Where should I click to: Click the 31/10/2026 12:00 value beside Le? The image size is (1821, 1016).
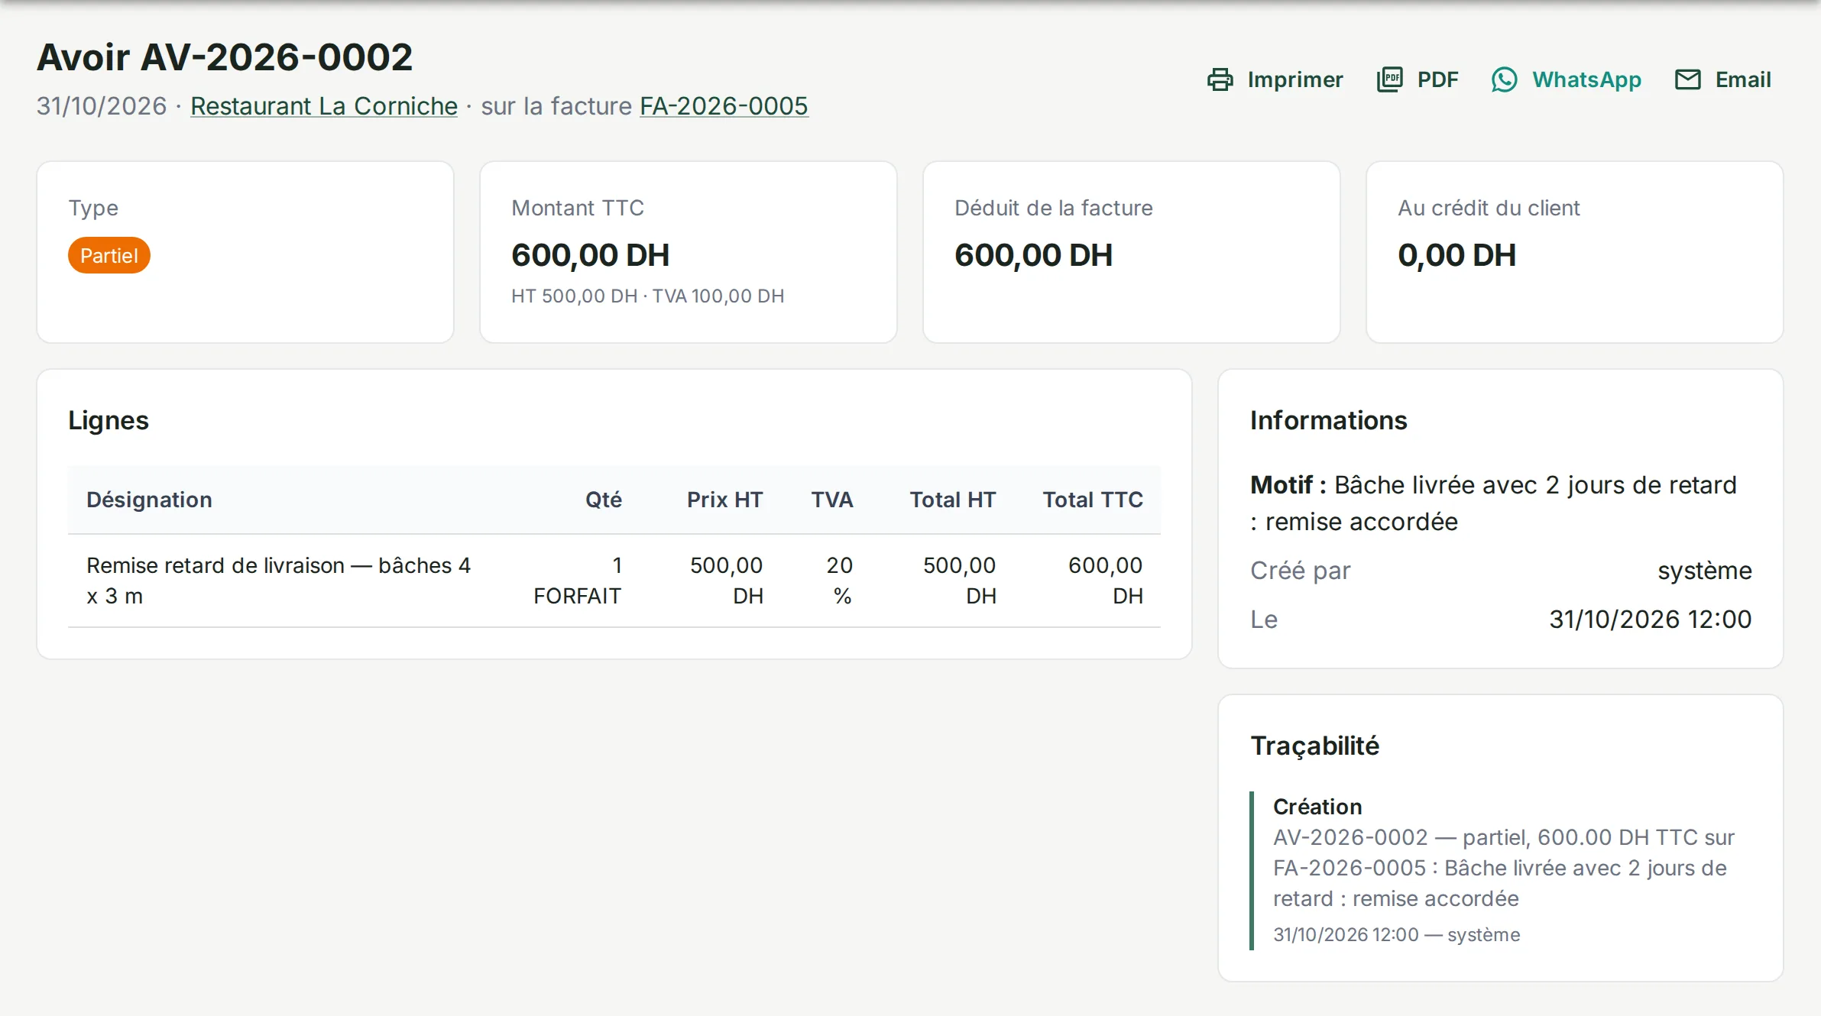tap(1651, 620)
